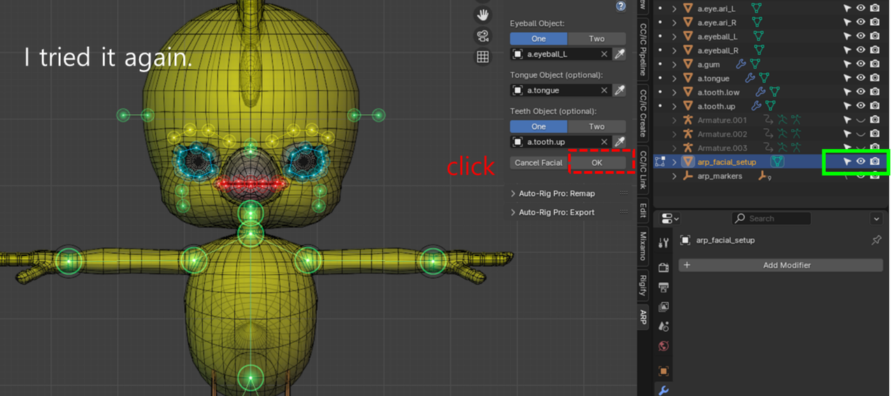Toggle camera view icon in viewport
Image resolution: width=895 pixels, height=396 pixels.
482,36
